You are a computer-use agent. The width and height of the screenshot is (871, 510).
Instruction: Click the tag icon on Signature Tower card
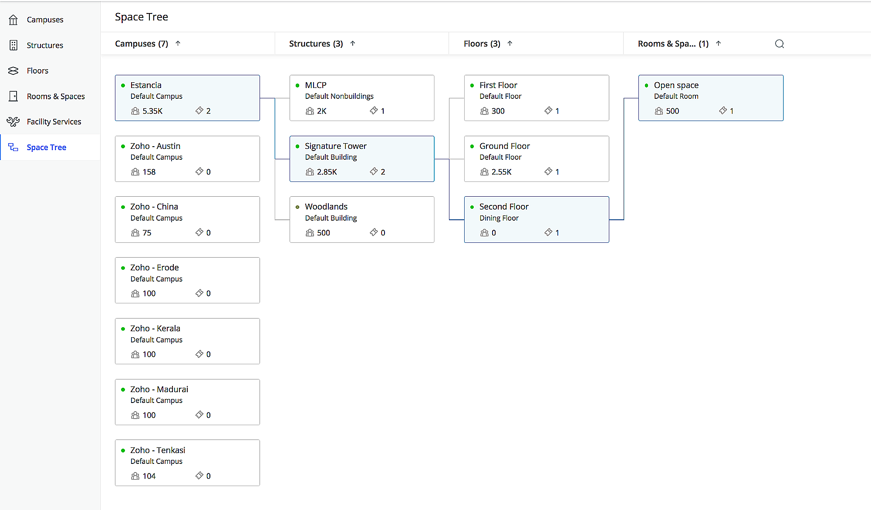[374, 171]
